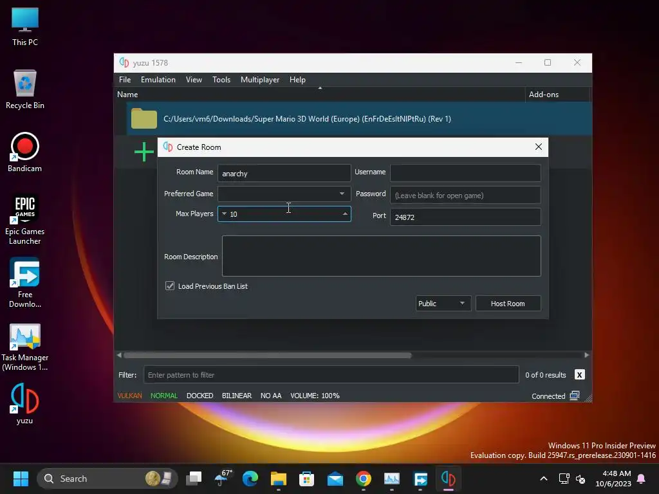Toggle the NO AA anti-aliasing status

click(x=271, y=396)
